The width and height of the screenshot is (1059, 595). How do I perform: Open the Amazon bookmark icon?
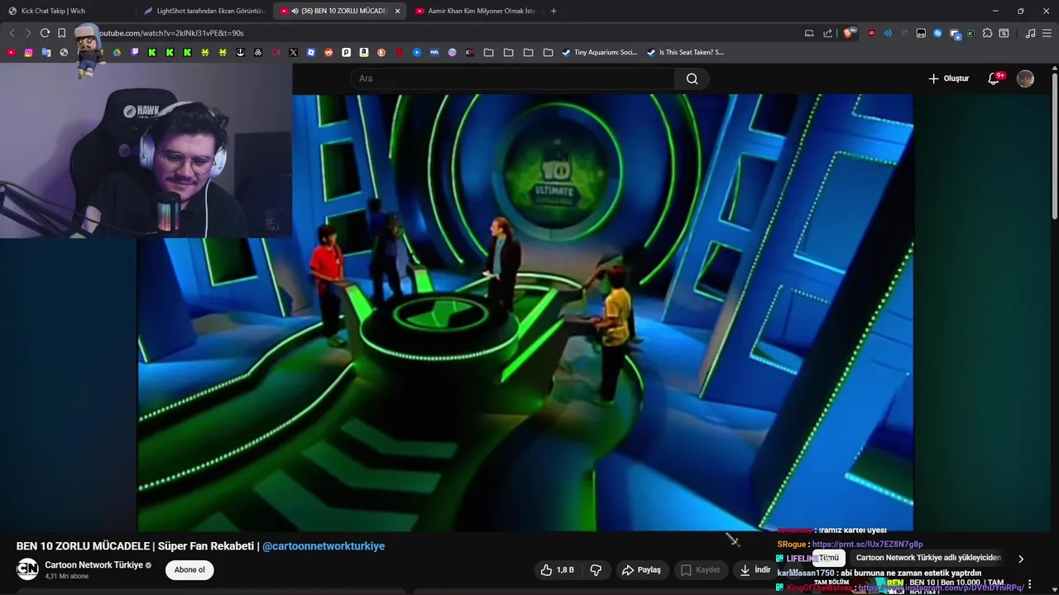click(364, 52)
